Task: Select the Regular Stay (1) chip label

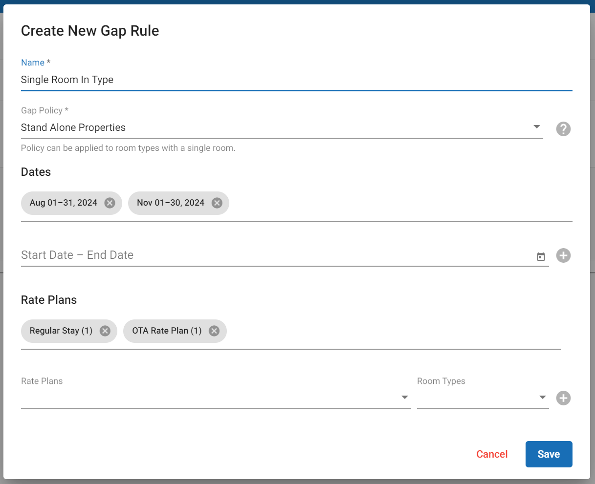Action: coord(61,331)
